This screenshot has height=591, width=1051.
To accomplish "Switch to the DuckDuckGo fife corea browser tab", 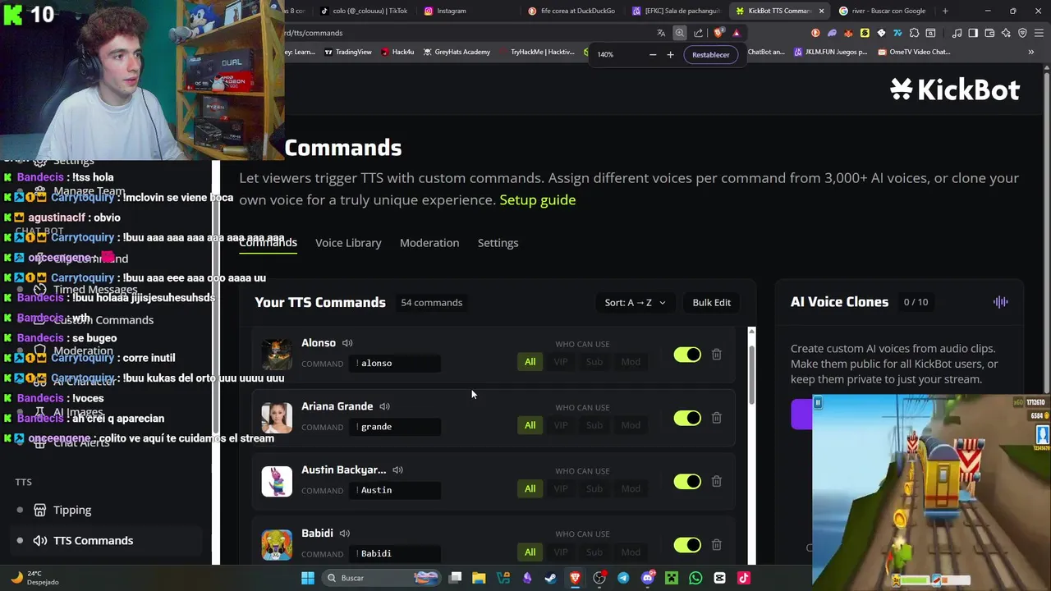I will pyautogui.click(x=571, y=11).
